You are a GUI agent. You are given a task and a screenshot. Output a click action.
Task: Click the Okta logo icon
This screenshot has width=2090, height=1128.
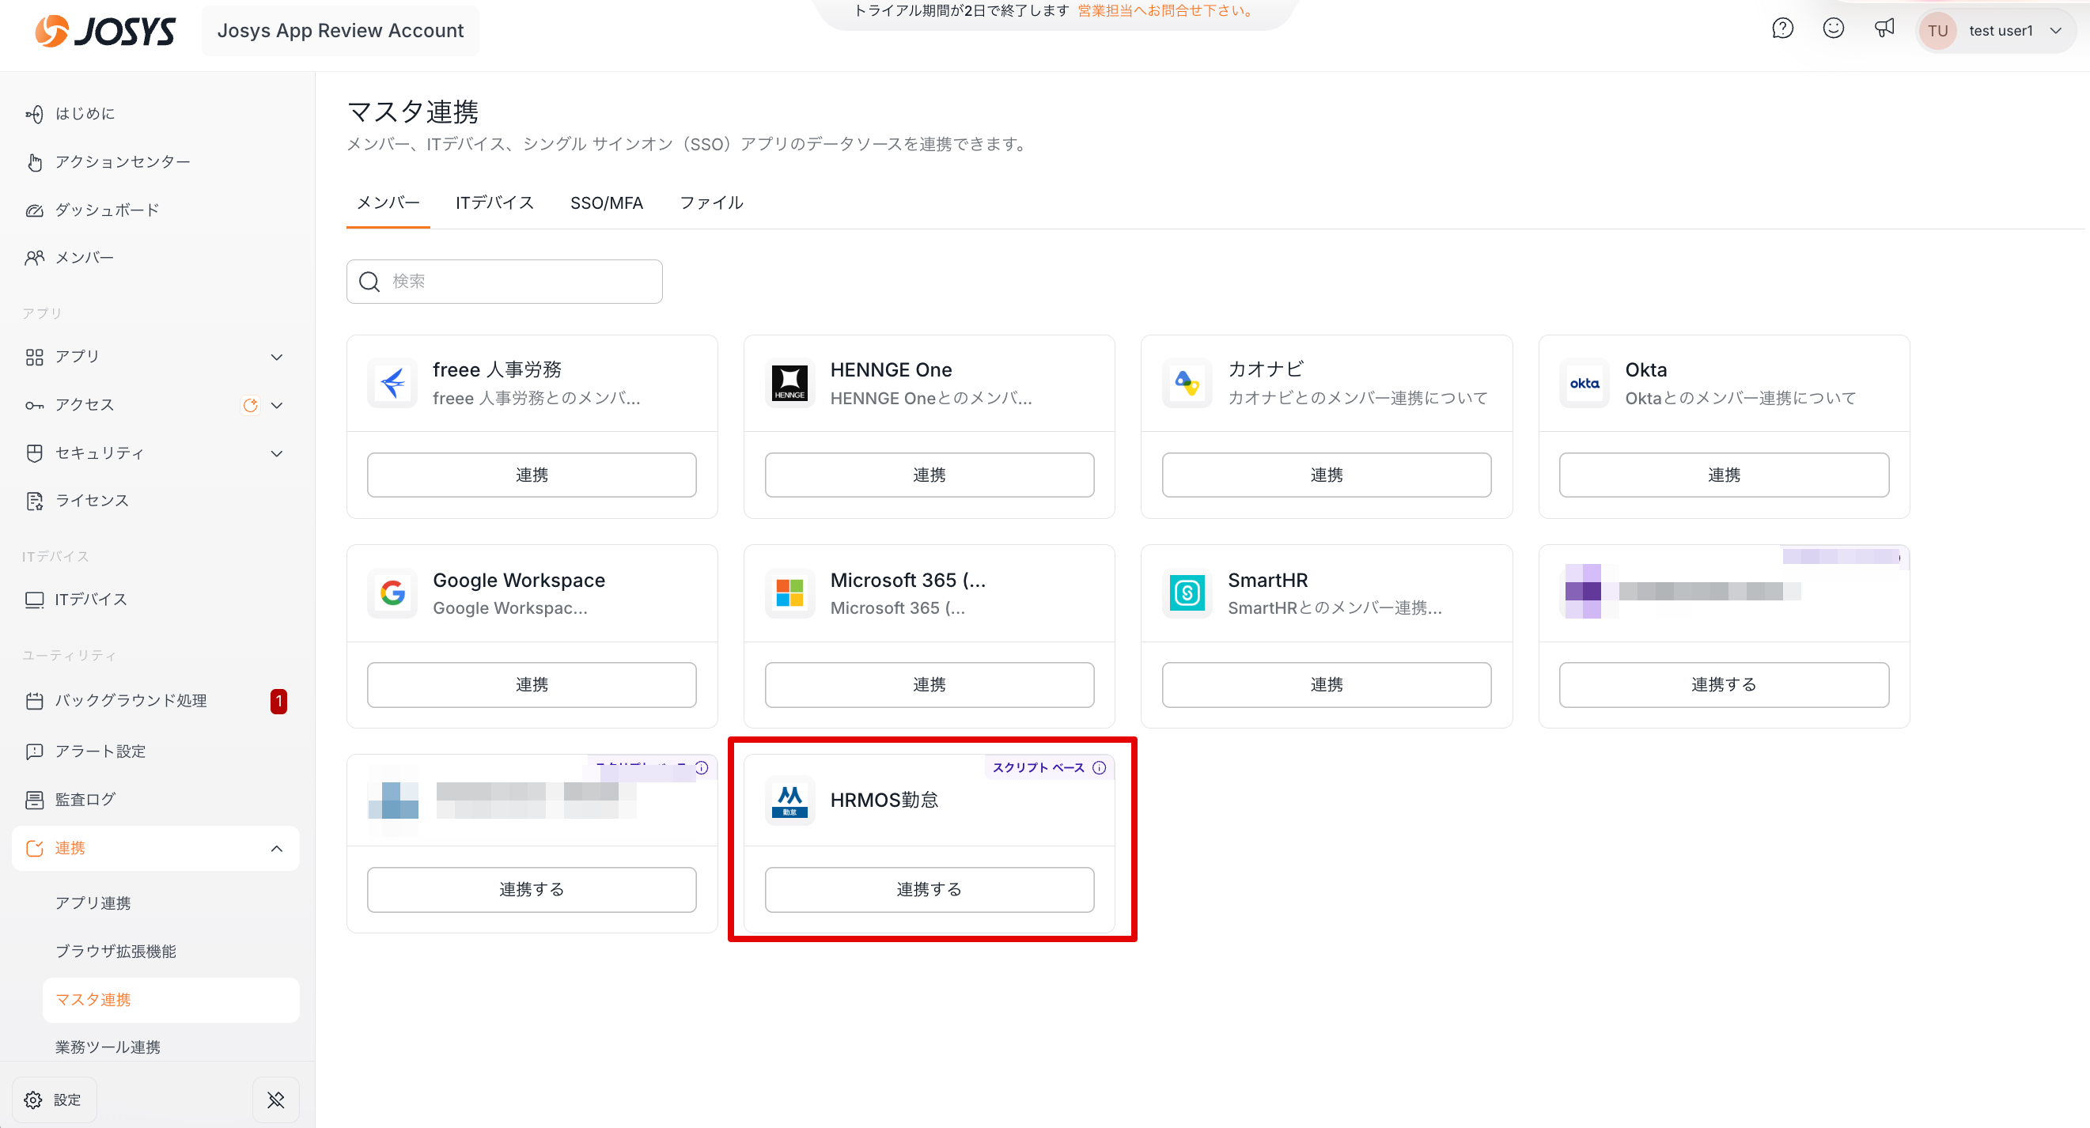coord(1585,383)
